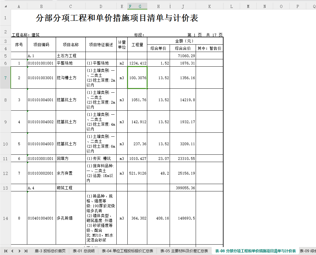Viewport: 316px width, 255px height.
Task: Go to the previous sheet arrow
Action: (13, 251)
